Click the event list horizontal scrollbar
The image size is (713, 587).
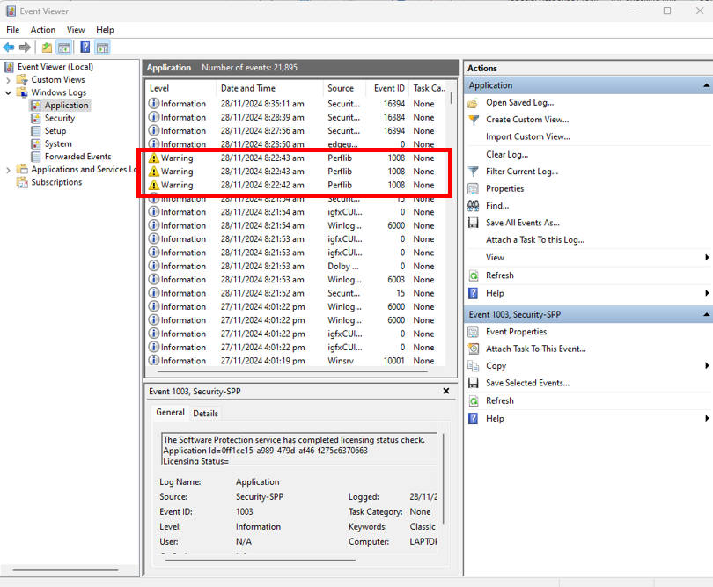(293, 371)
